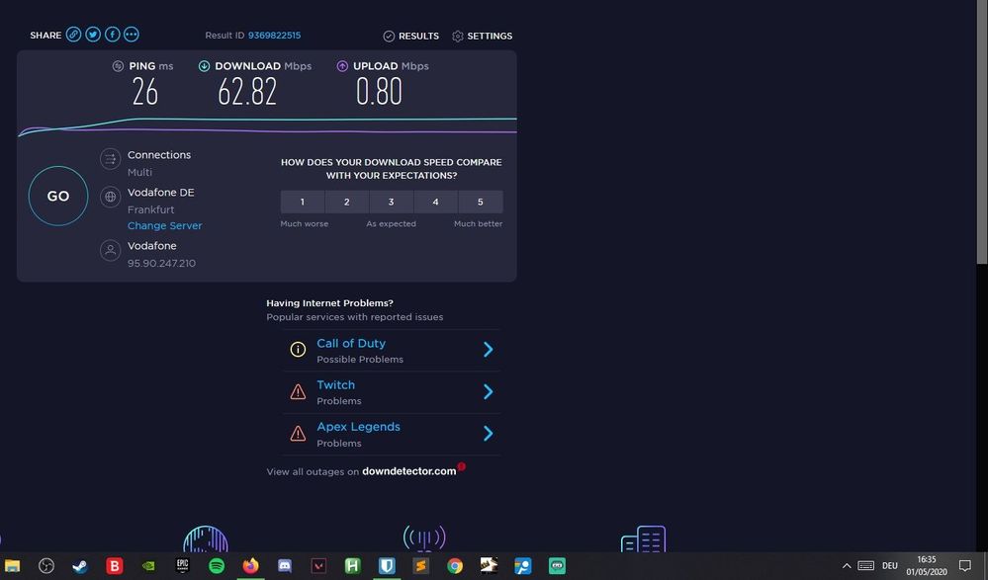Rate download speed as 5

(480, 203)
